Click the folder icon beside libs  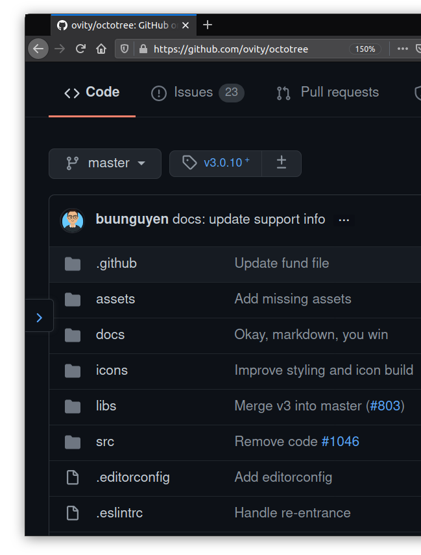[73, 407]
